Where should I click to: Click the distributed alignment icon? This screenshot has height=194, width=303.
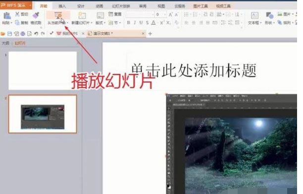pyautogui.click(x=215, y=23)
